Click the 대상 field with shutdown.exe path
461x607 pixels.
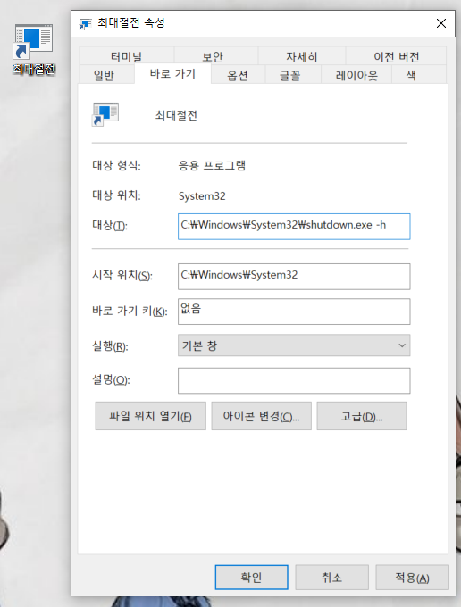point(294,227)
